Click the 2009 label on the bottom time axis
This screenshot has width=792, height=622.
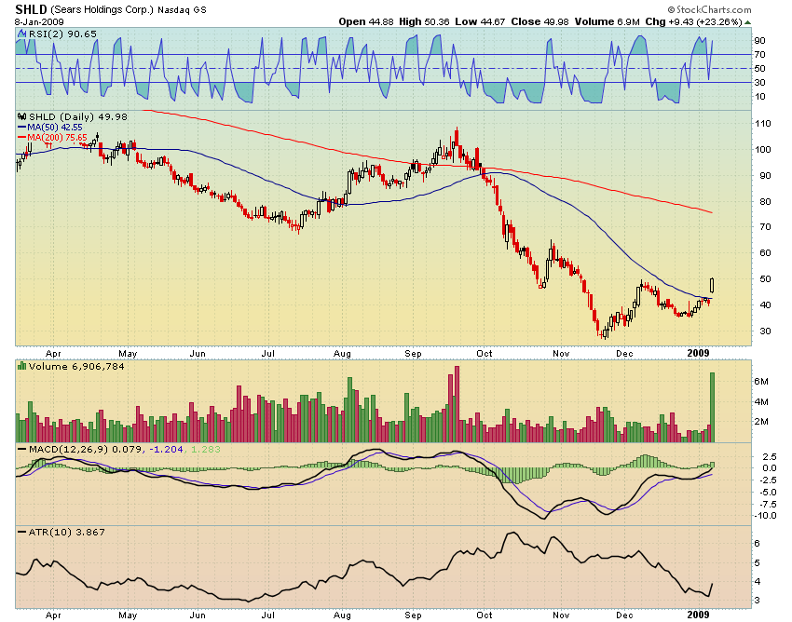click(x=699, y=615)
